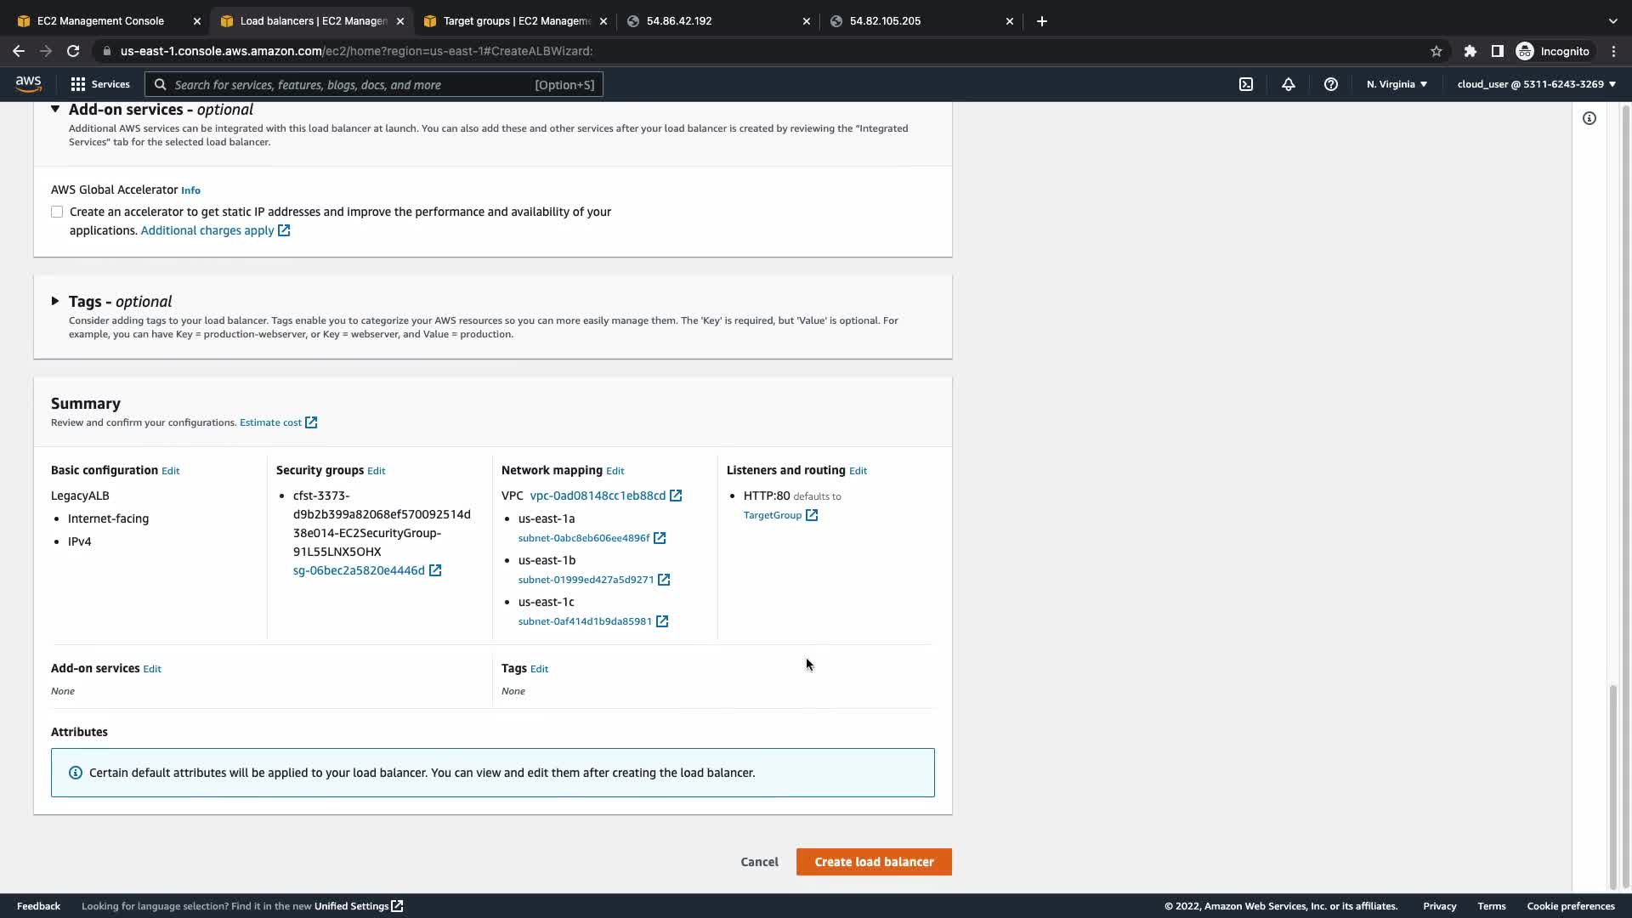
Task: Open AWS support help icon
Action: [x=1331, y=84]
